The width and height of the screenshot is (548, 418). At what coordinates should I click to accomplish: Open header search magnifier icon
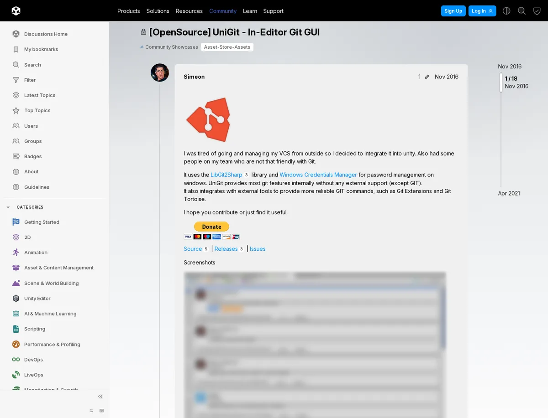point(522,11)
